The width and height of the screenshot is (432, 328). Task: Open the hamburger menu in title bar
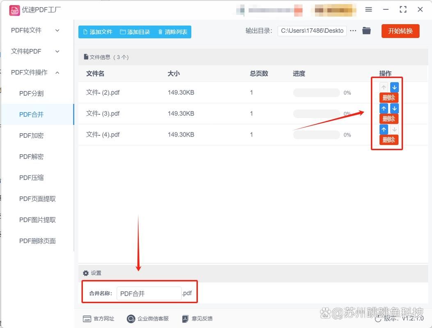(369, 10)
